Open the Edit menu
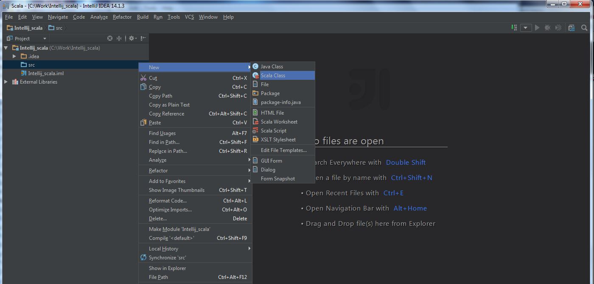The width and height of the screenshot is (594, 284). [x=22, y=17]
